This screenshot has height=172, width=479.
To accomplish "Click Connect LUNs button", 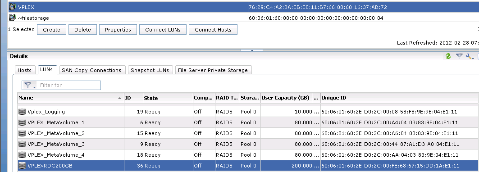I will pos(163,30).
